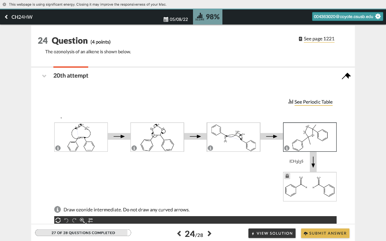Click the info icon beside 'Draw ozonide intermediate' instruction
This screenshot has width=386, height=241.
click(57, 209)
